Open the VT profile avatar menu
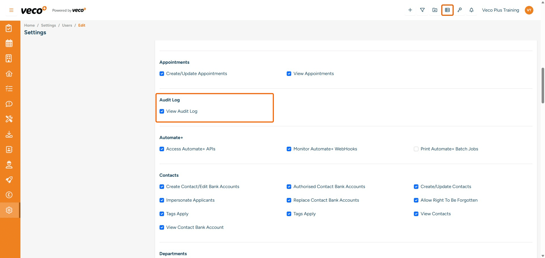 click(x=529, y=10)
